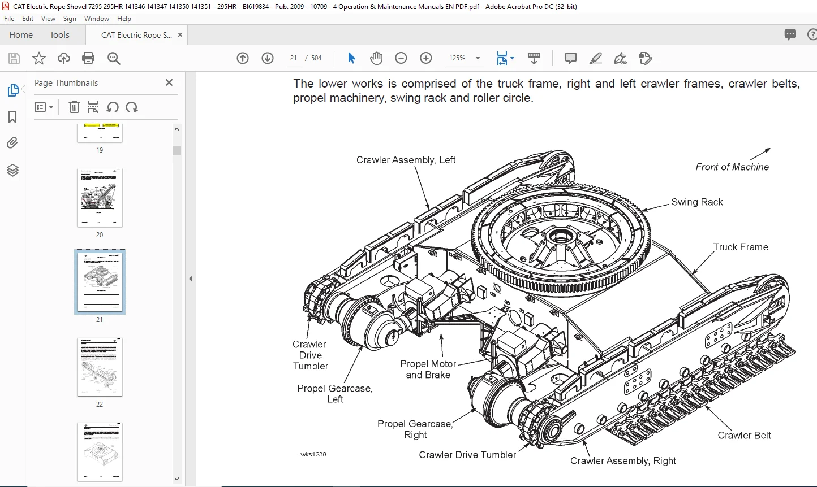
Task: Open the Window menu
Action: point(97,18)
